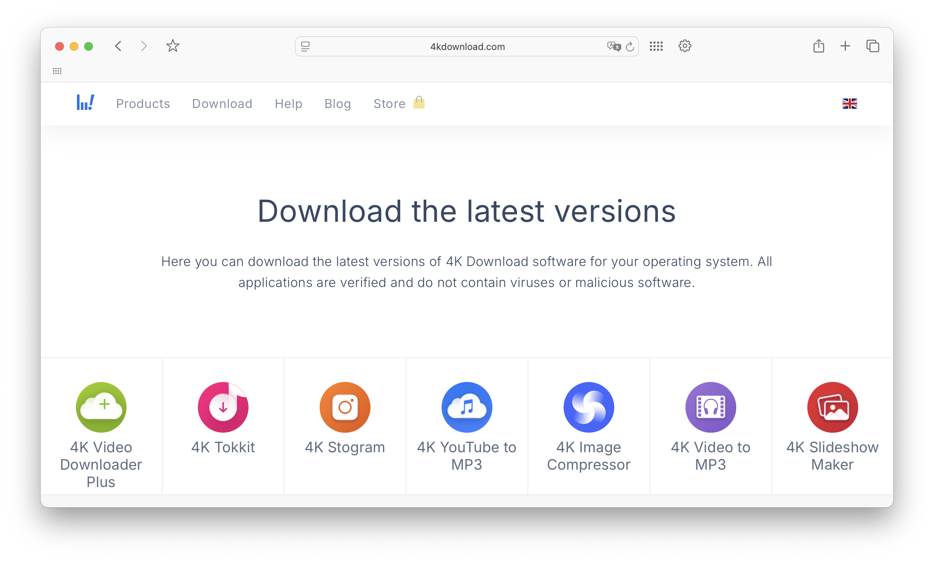
Task: Click the 4K Tokkit icon
Action: tap(223, 407)
